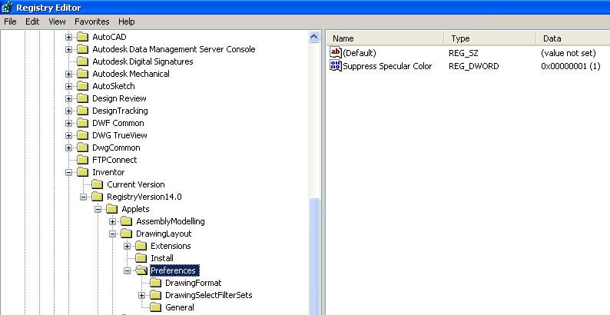Viewport: 610px width, 315px height.
Task: Click the REG_DWORD type cell
Action: click(x=474, y=66)
